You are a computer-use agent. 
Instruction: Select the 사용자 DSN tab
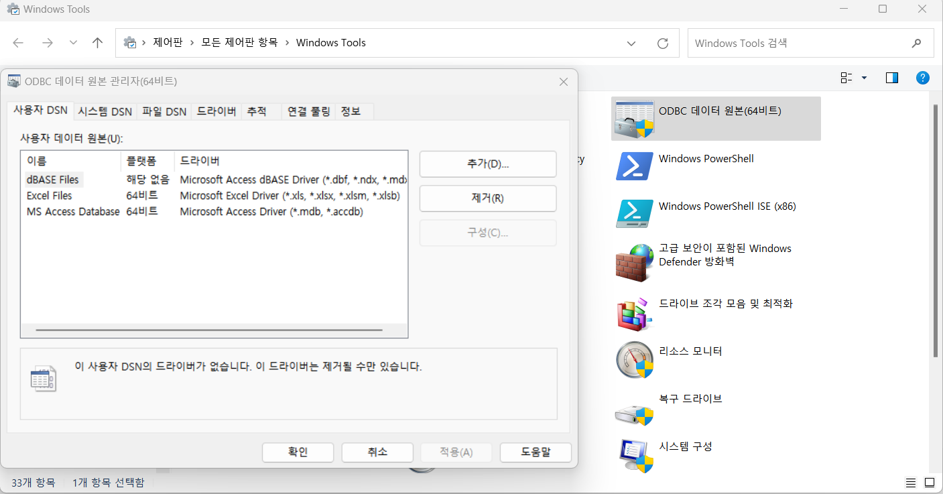(40, 111)
